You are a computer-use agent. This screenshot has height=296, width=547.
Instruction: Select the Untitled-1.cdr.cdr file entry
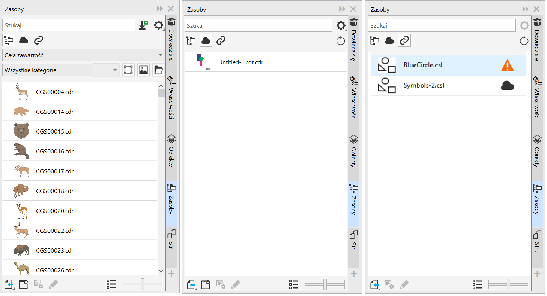(241, 62)
